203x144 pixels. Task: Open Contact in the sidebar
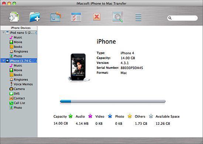point(17,98)
